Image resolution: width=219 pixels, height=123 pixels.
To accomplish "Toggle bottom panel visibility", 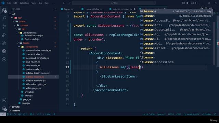I will (x=192, y=3).
